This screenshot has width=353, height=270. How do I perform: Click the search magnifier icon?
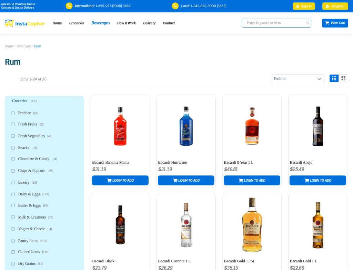307,23
